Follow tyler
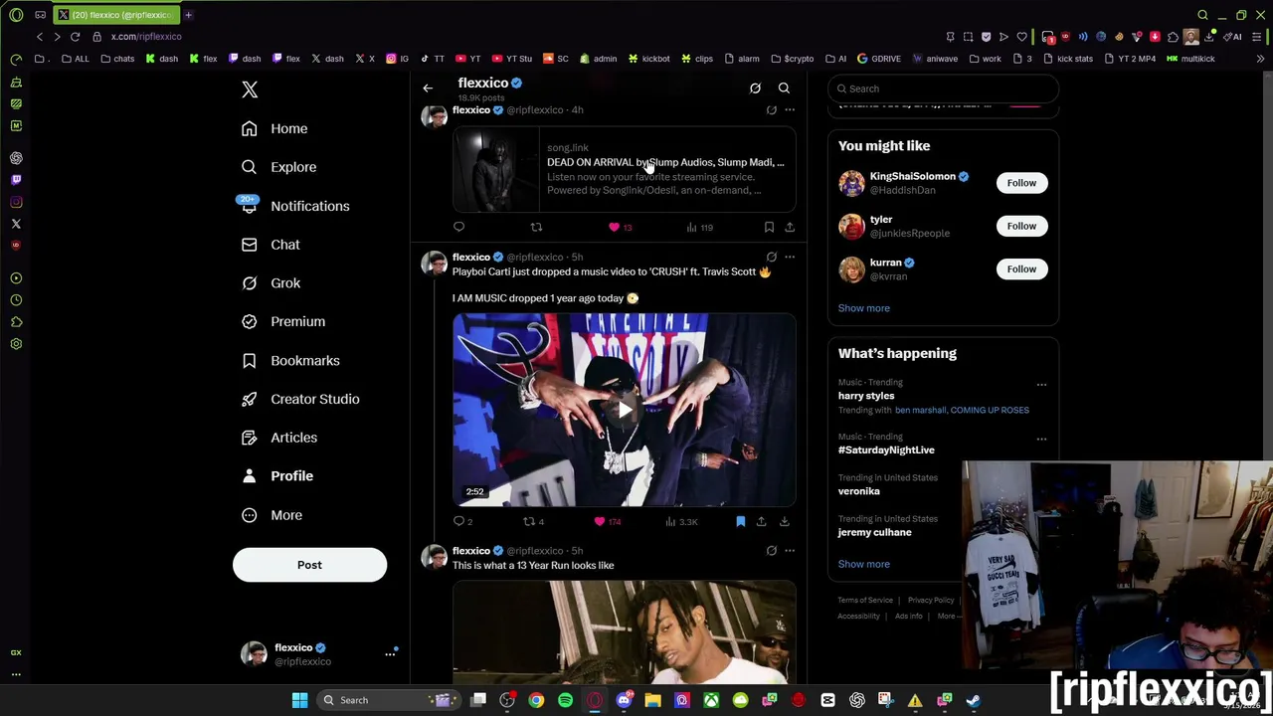 [1021, 226]
